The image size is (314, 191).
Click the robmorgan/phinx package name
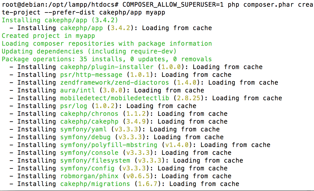(x=89, y=176)
